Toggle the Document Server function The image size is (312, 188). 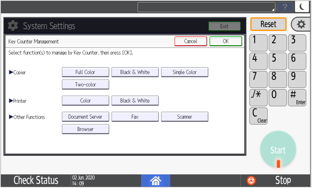pos(85,117)
